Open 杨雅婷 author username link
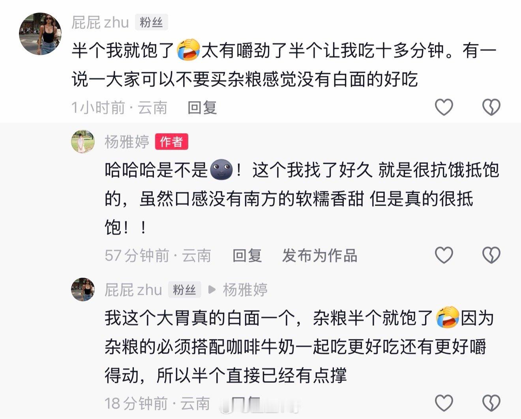 click(127, 141)
